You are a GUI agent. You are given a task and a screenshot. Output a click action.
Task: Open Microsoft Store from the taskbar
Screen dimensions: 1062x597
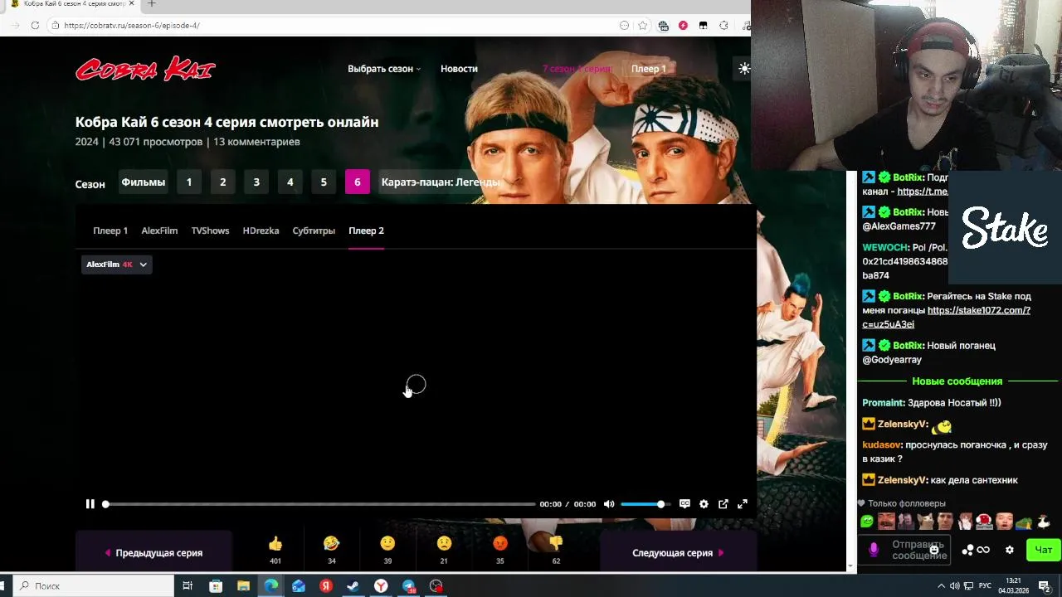point(216,586)
